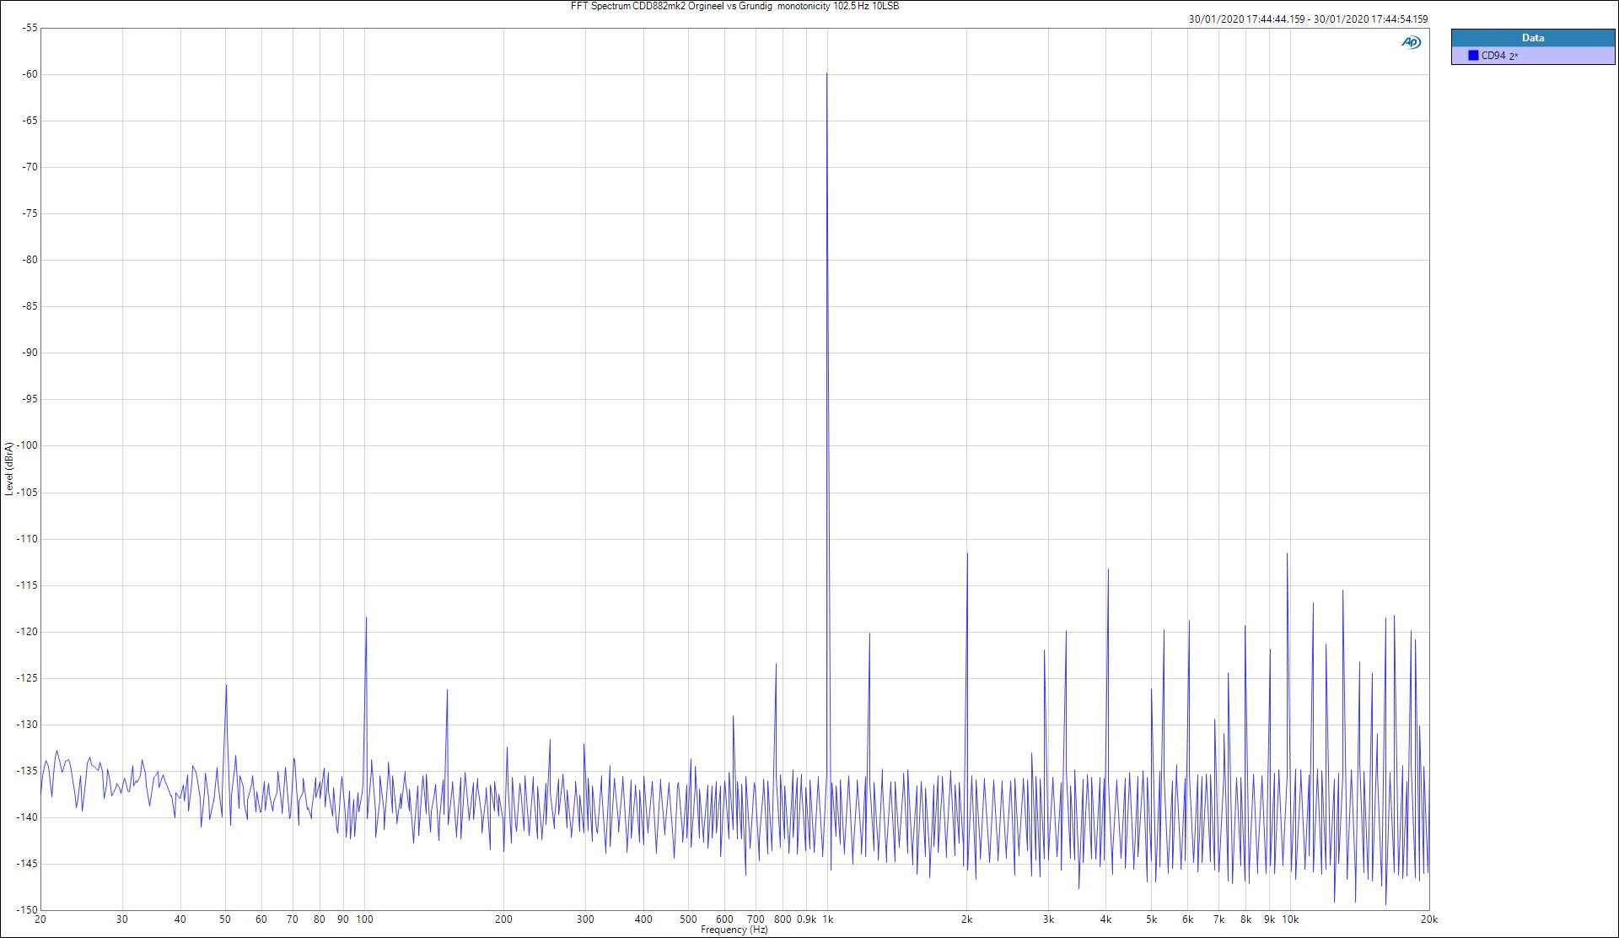
Task: Click the 10k frequency tick label
Action: (1290, 919)
